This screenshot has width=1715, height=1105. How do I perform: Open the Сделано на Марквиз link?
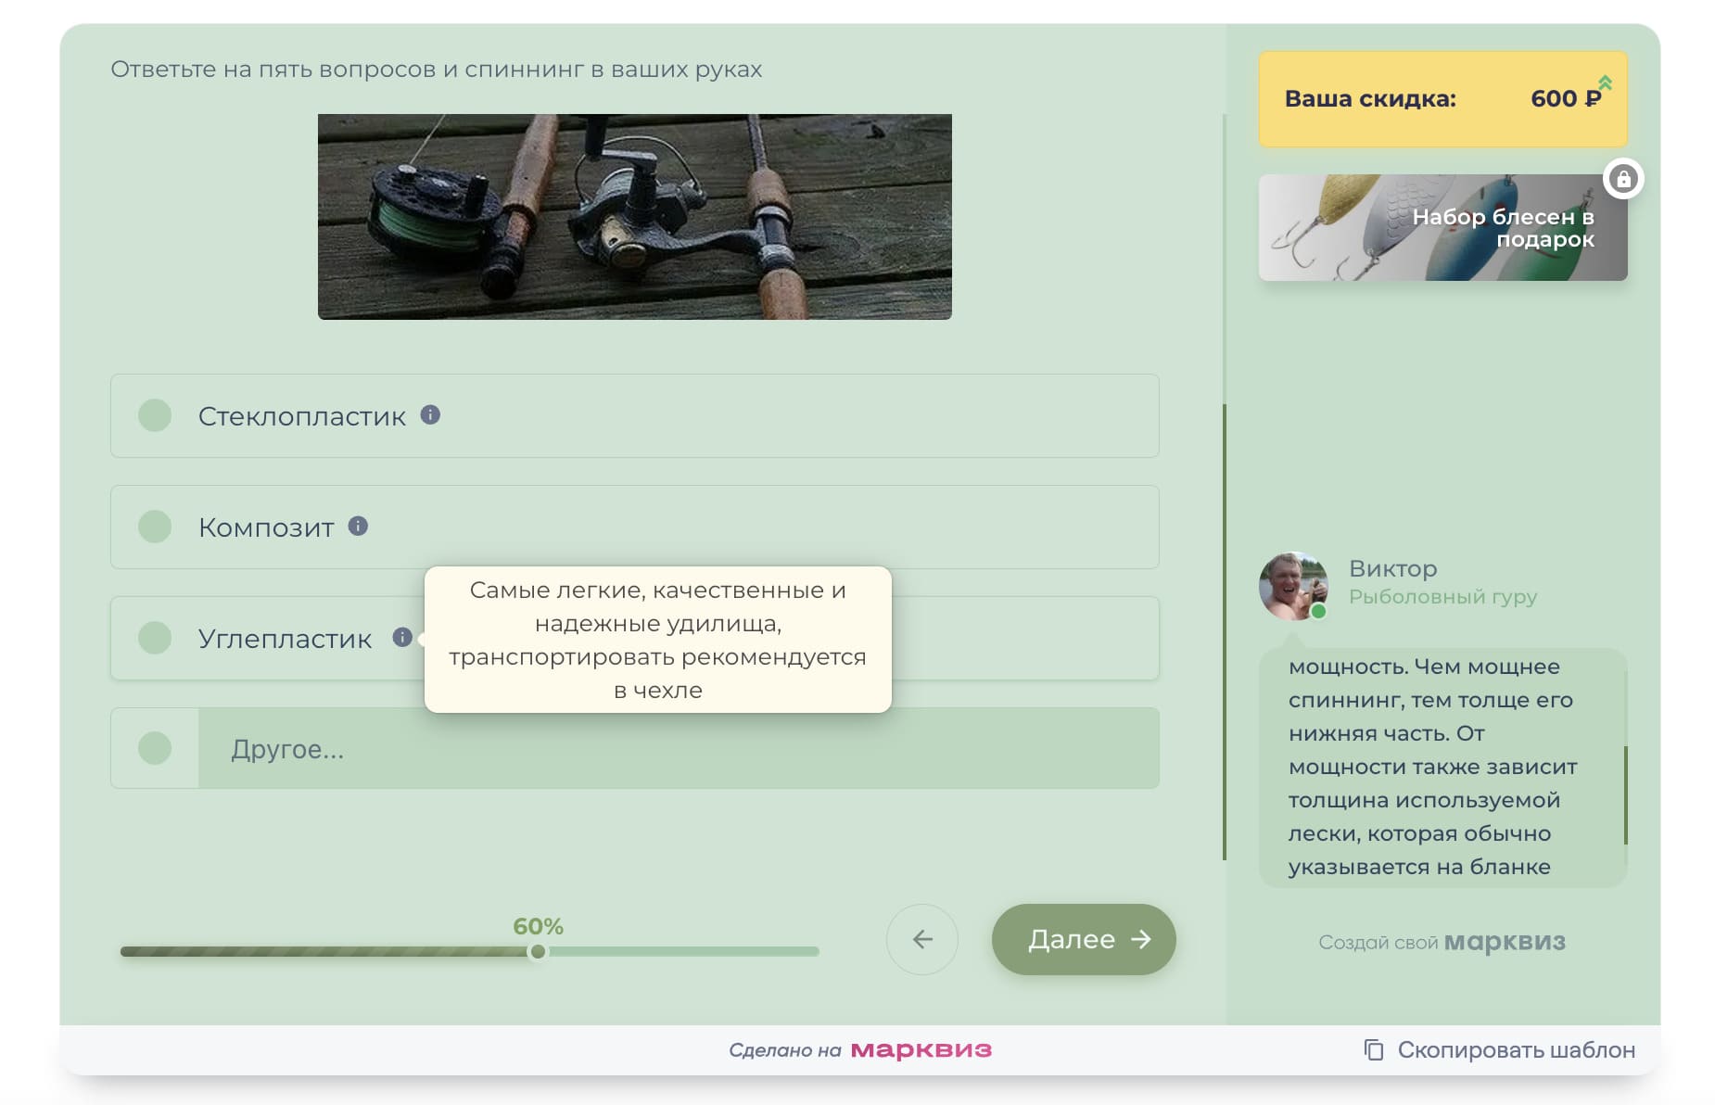click(x=859, y=1049)
